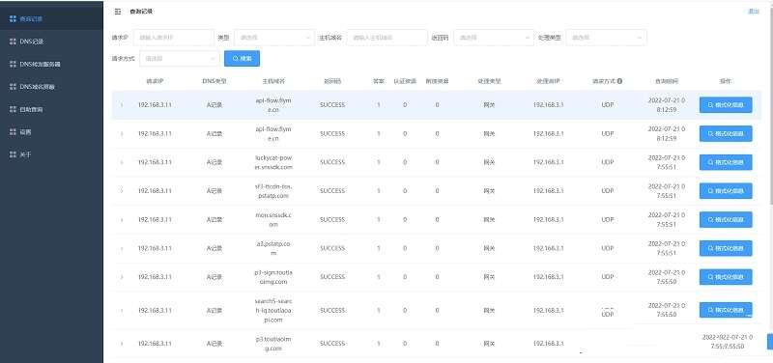
Task: Click the blue action button in a3.pstatp.com row
Action: (726, 248)
